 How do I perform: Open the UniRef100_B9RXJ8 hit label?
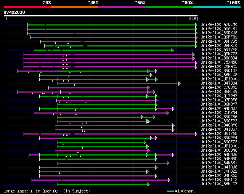219,33
